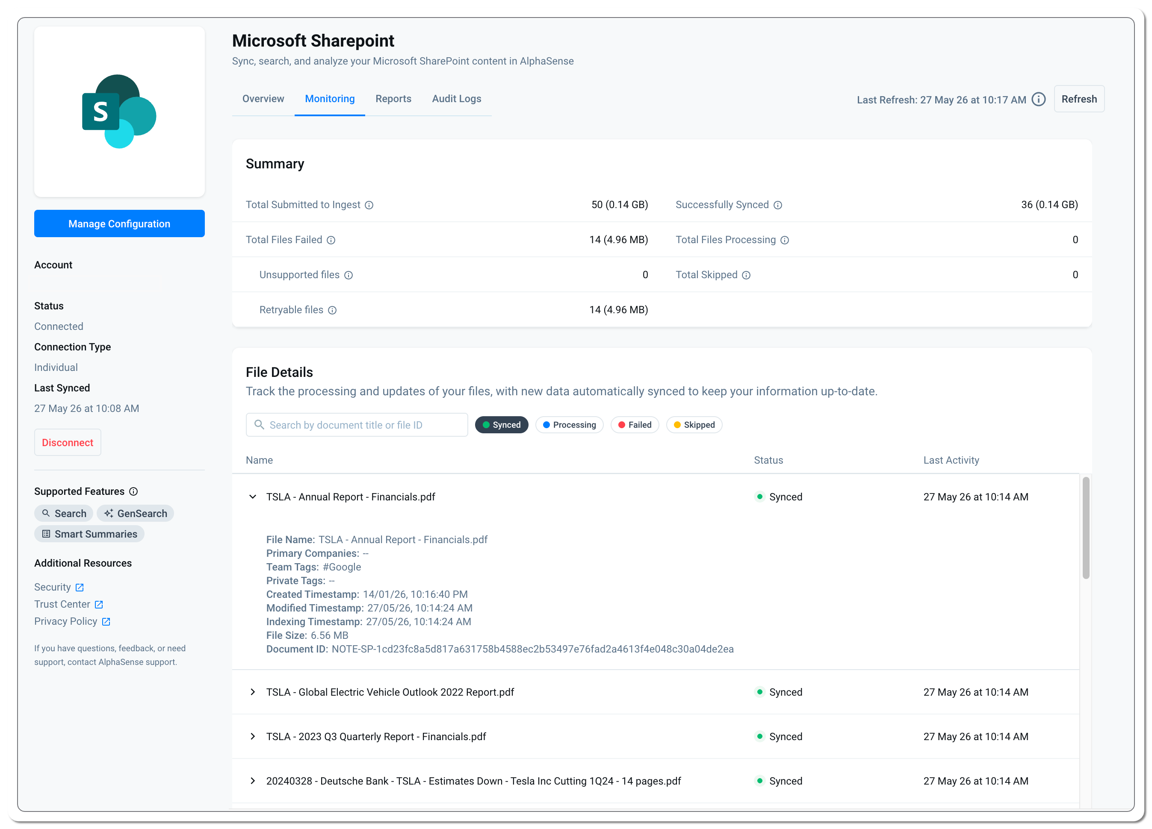The image size is (1152, 829).
Task: Click info icon next to Supported Features
Action: coord(133,491)
